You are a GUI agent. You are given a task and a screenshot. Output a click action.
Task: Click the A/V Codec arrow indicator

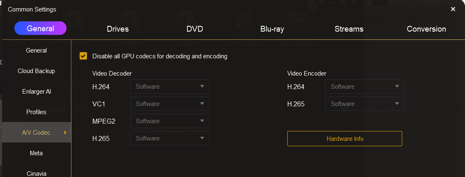[x=65, y=133]
